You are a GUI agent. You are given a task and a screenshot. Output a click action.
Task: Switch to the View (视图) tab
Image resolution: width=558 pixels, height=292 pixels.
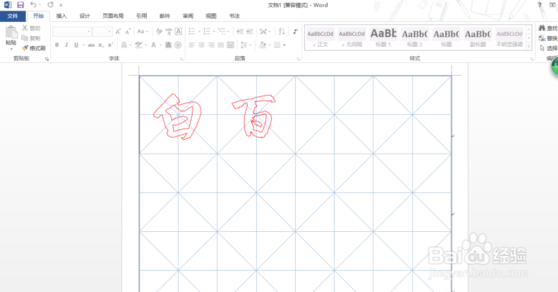tap(211, 16)
